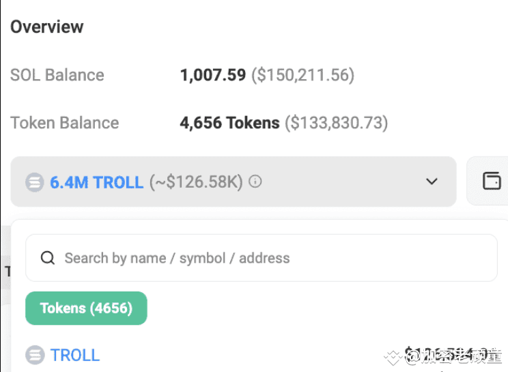Click the Token Balance label
This screenshot has width=508, height=372.
point(65,123)
